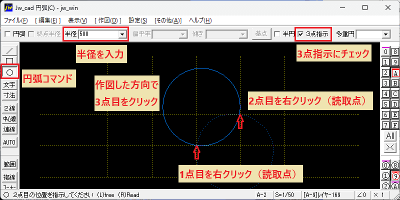Toggle layer E button
Image resolution: width=400 pixels, height=200 pixels.
pos(395,115)
